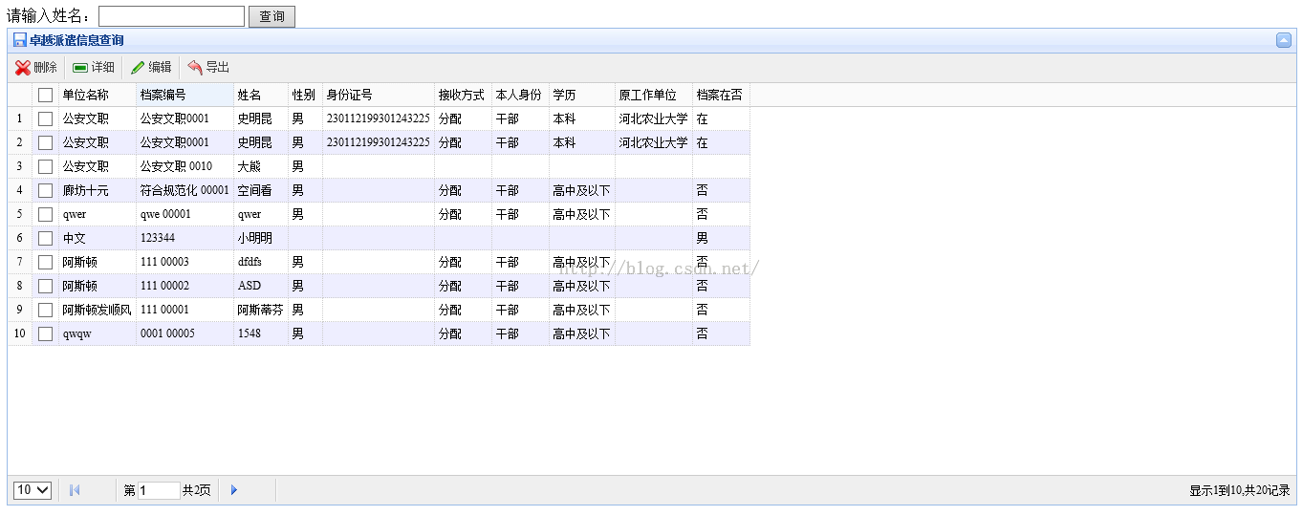This screenshot has height=516, width=1303.
Task: Click the name cell 阿斯蒂芬
Action: coord(261,311)
